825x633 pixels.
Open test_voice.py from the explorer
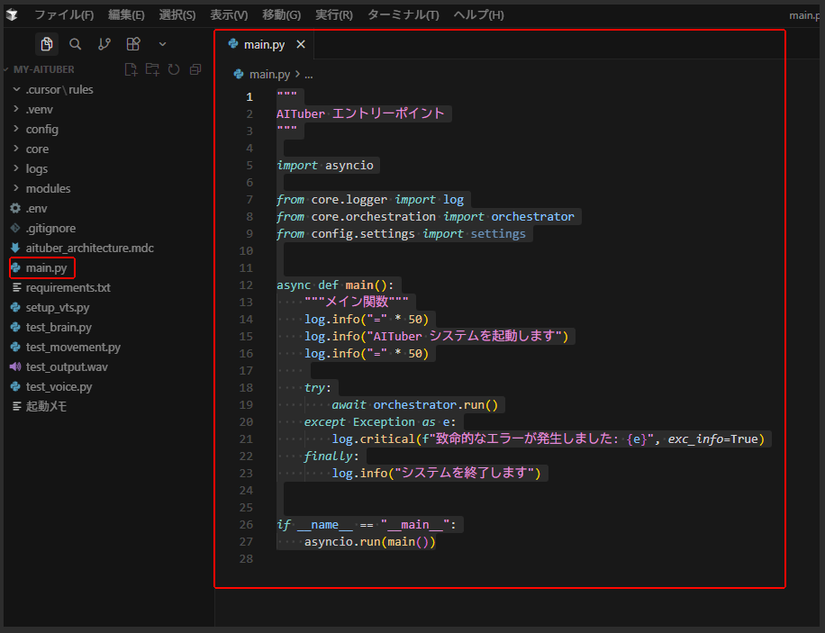(59, 386)
